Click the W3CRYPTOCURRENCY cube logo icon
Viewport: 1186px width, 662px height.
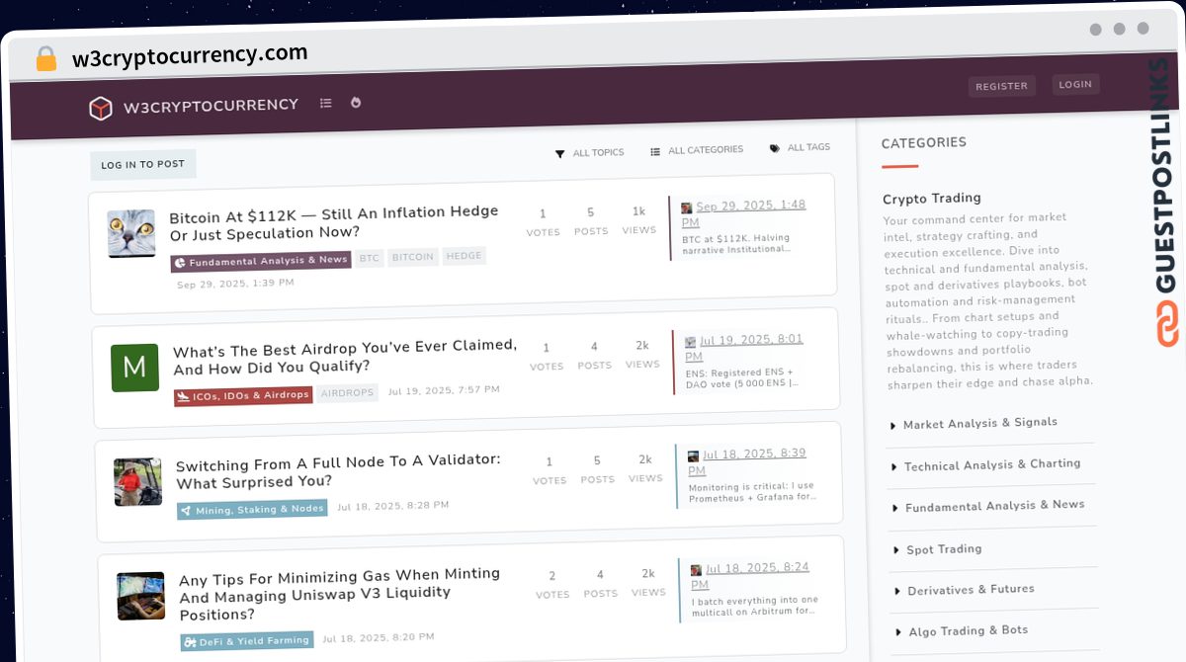pos(101,108)
